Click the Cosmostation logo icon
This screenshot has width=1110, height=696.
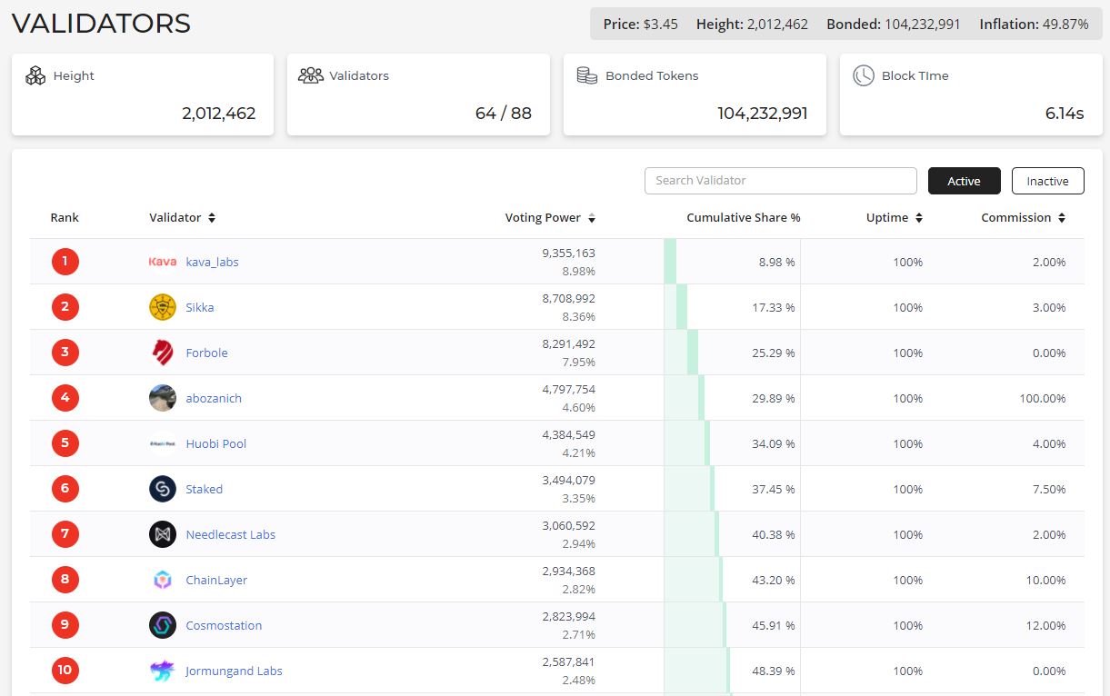163,625
